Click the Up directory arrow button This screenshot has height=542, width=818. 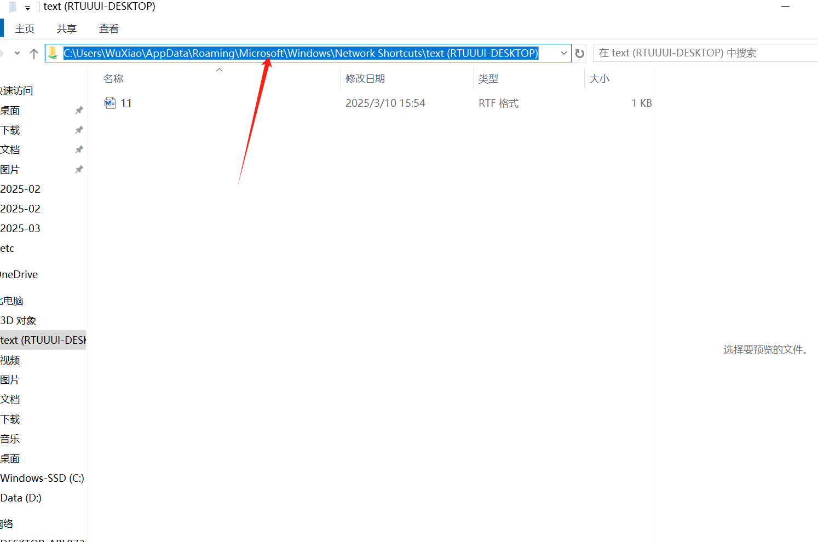pyautogui.click(x=34, y=53)
